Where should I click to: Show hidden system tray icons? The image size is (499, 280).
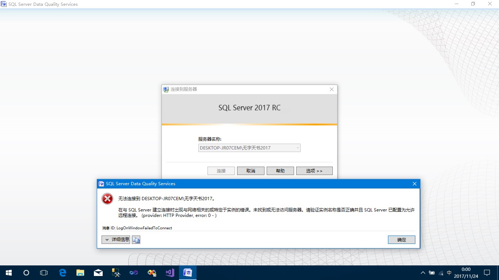[423, 273]
